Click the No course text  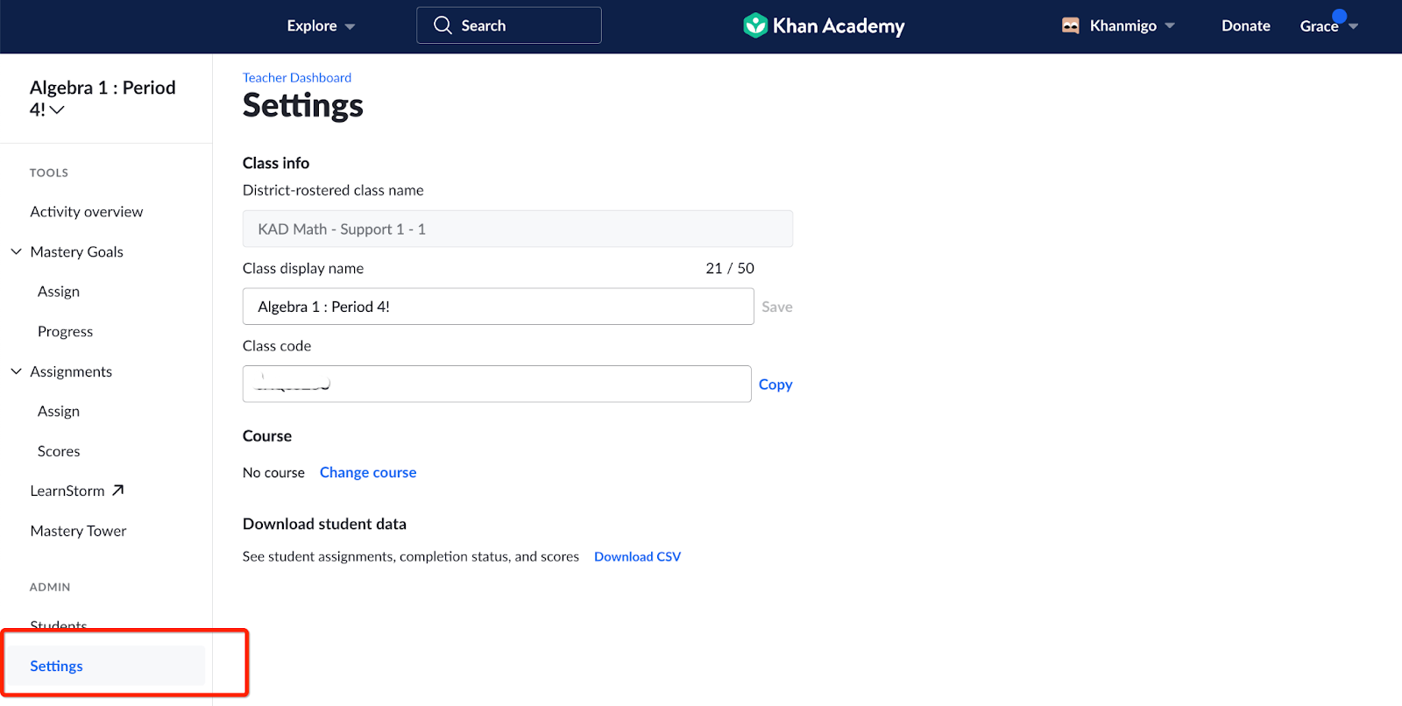click(x=273, y=473)
